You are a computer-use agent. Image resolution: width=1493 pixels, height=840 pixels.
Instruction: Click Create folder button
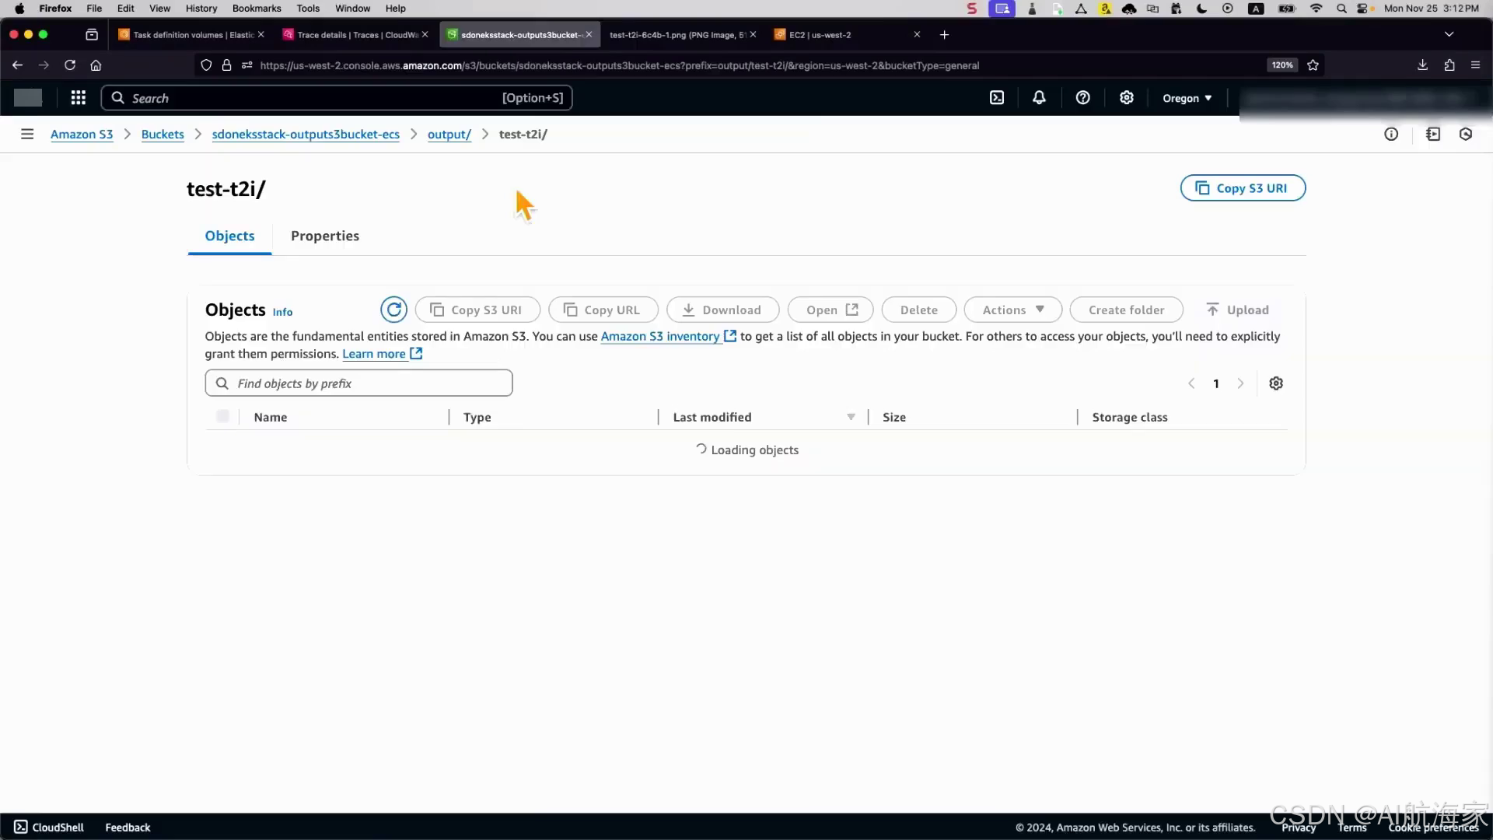tap(1126, 310)
